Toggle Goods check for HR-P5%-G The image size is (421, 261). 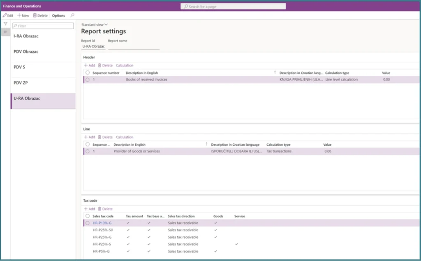[x=215, y=251]
